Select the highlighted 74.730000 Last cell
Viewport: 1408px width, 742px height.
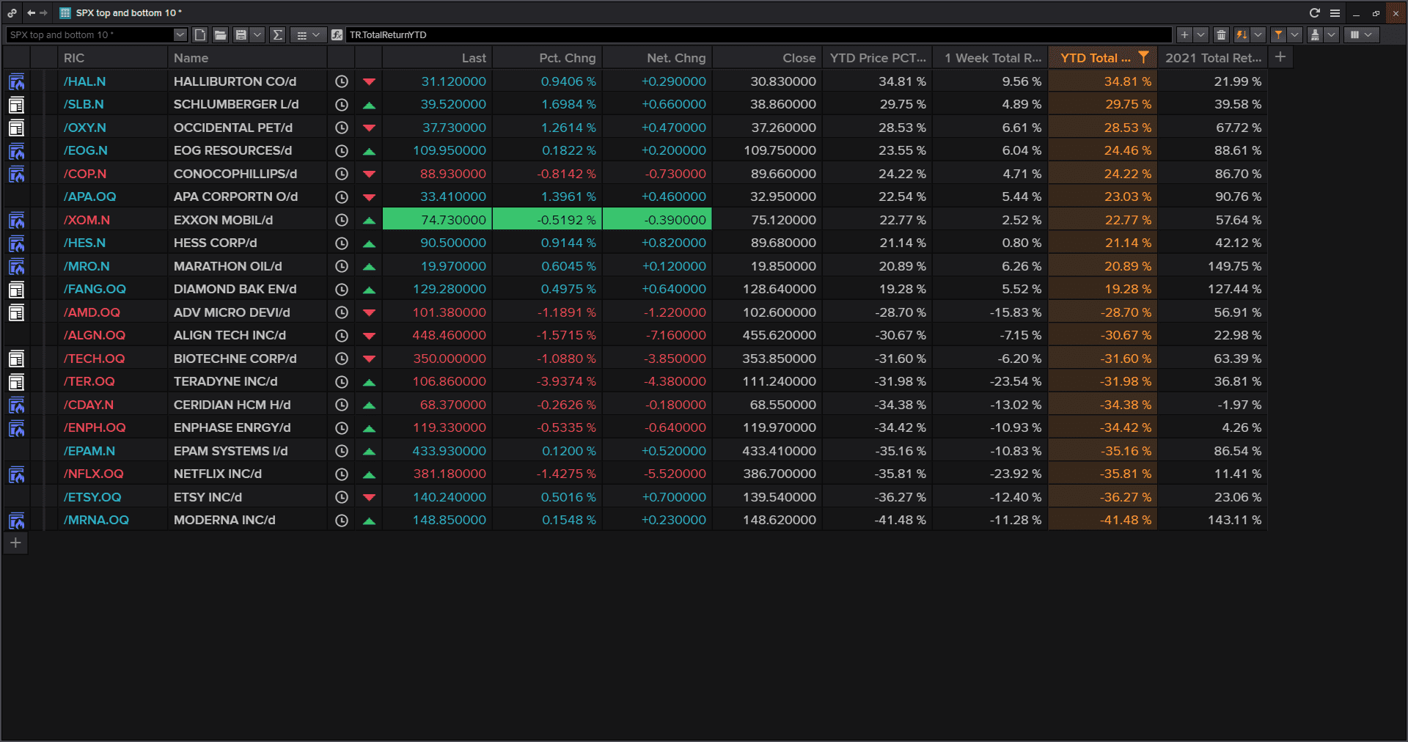(437, 220)
